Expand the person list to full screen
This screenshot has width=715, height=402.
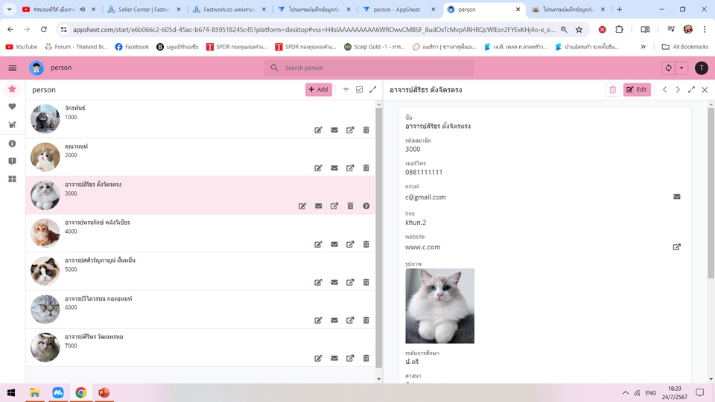[x=372, y=90]
